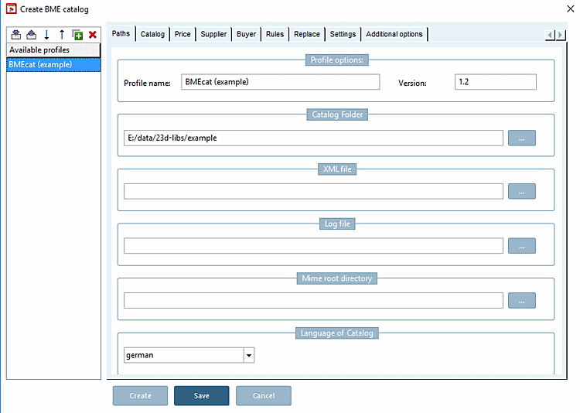Click the Create button

coord(140,396)
